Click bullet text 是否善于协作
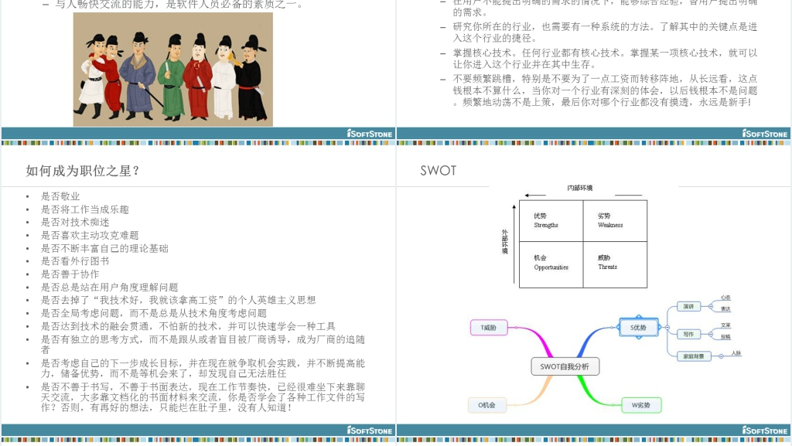The image size is (792, 446). [70, 274]
